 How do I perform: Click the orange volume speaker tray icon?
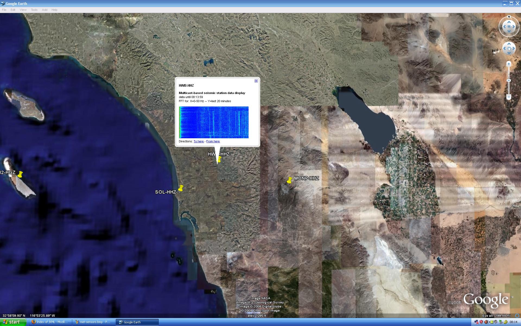(x=486, y=322)
